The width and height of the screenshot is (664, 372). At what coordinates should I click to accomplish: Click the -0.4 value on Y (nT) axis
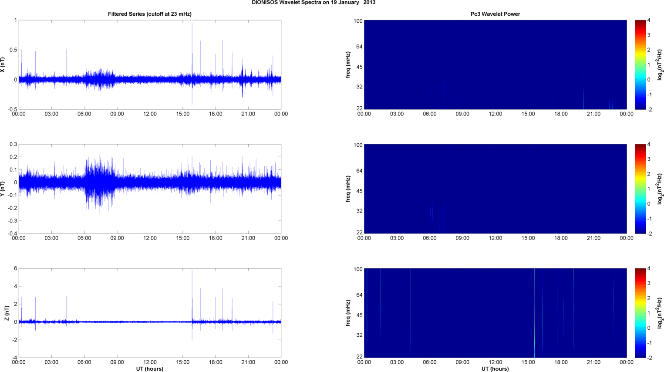(x=12, y=233)
